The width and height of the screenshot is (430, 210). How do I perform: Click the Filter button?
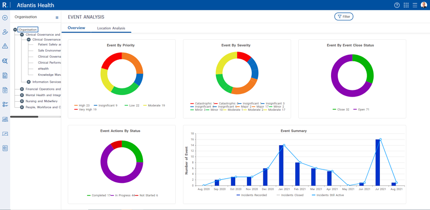[x=344, y=17]
